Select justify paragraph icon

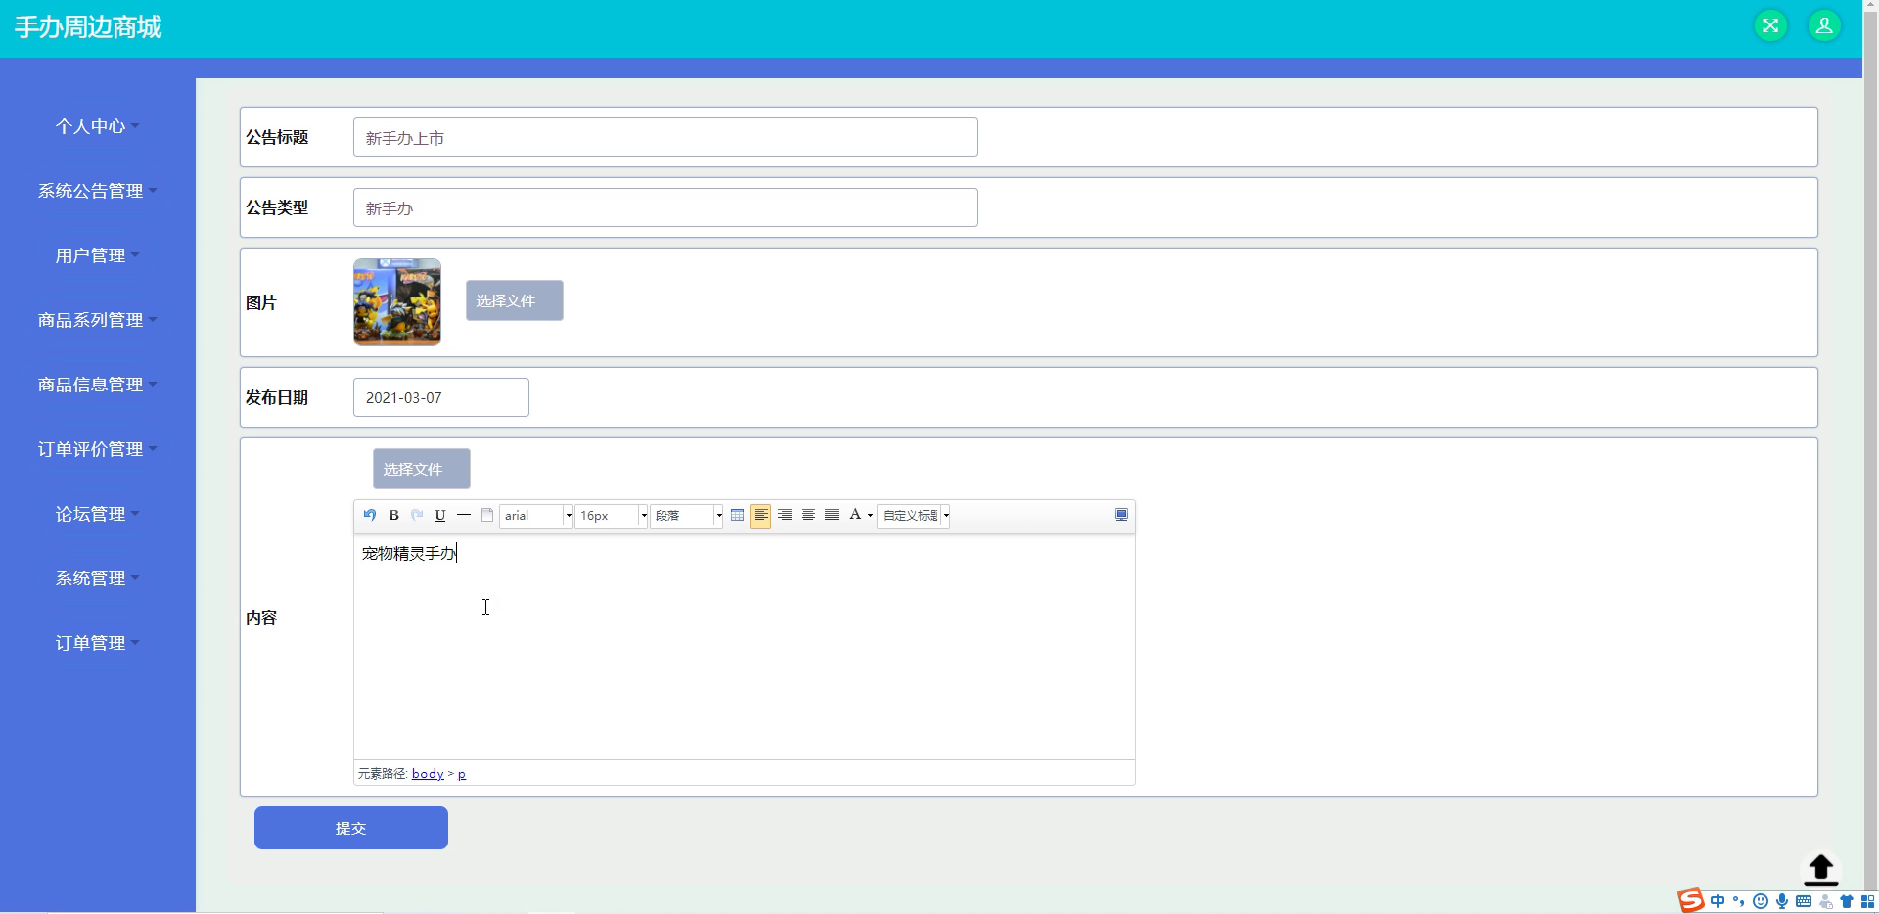[x=832, y=515]
